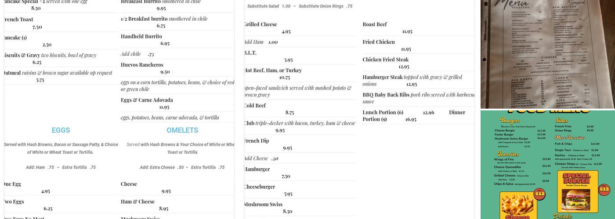
Task: Select the EGGS section heading
Action: 61,130
